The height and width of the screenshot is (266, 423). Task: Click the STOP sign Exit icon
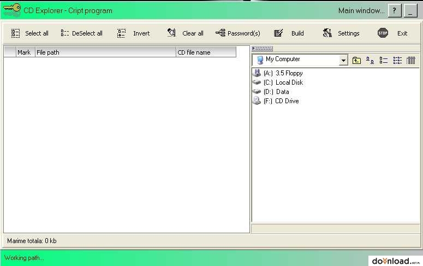click(383, 33)
